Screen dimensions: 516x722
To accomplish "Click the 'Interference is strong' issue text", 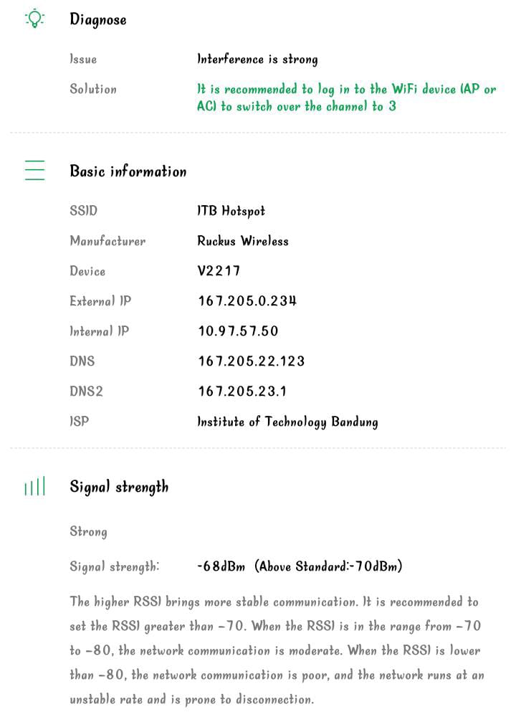I will [x=257, y=59].
